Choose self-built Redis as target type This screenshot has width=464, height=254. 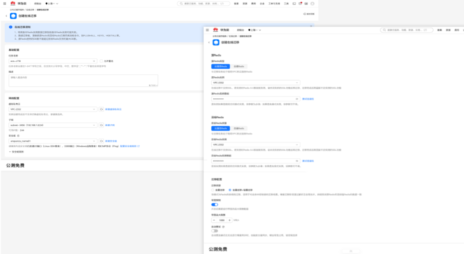point(239,128)
